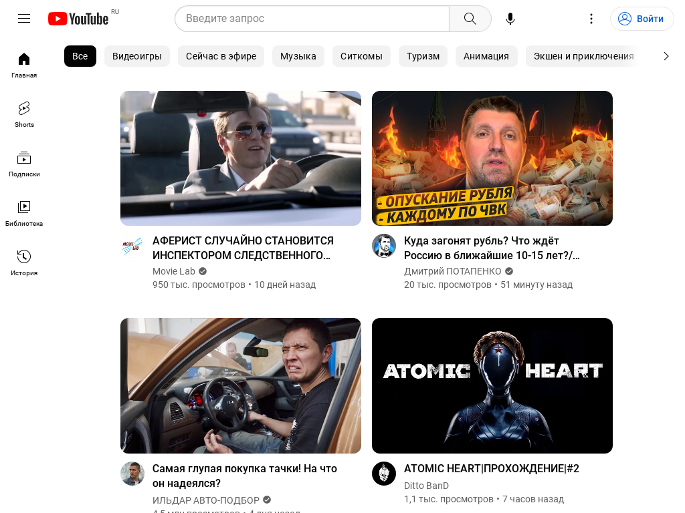Image resolution: width=685 pixels, height=513 pixels.
Task: Click ИЛЬДАР АВТО-ПОДБОР channel avatar
Action: click(132, 474)
